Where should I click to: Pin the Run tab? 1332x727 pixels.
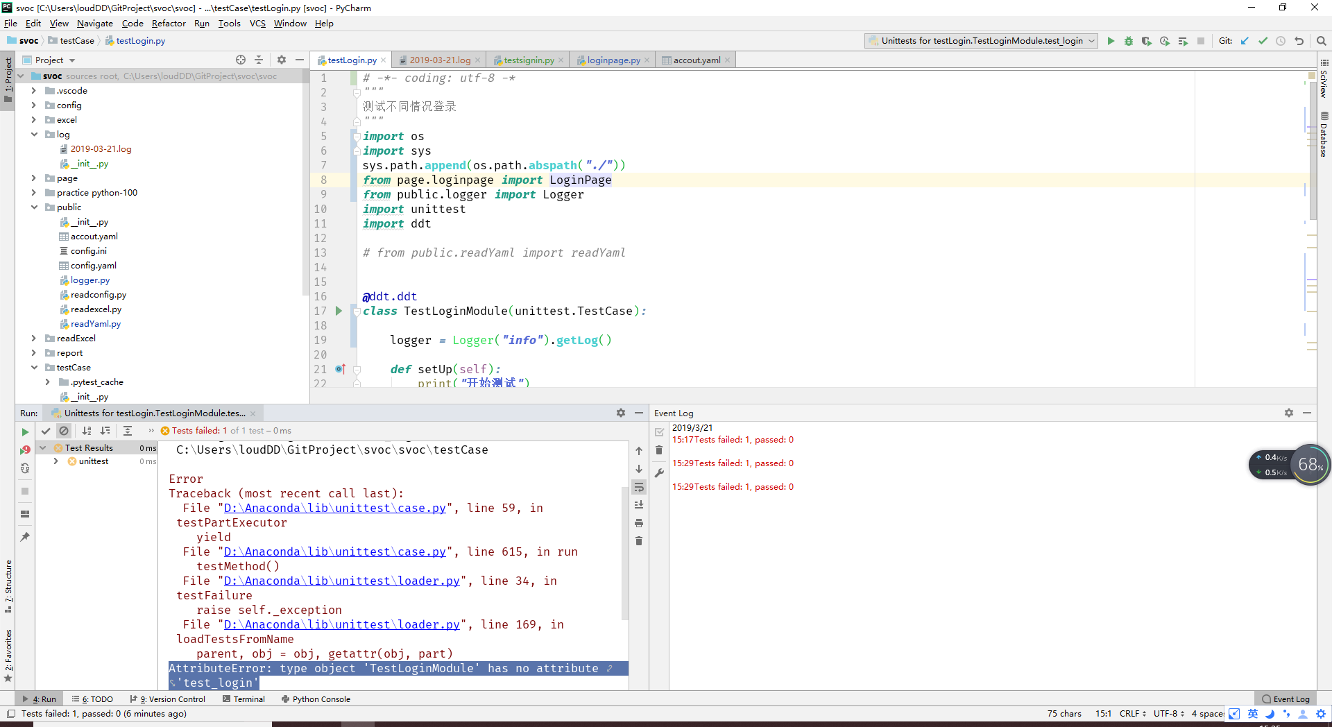click(25, 537)
